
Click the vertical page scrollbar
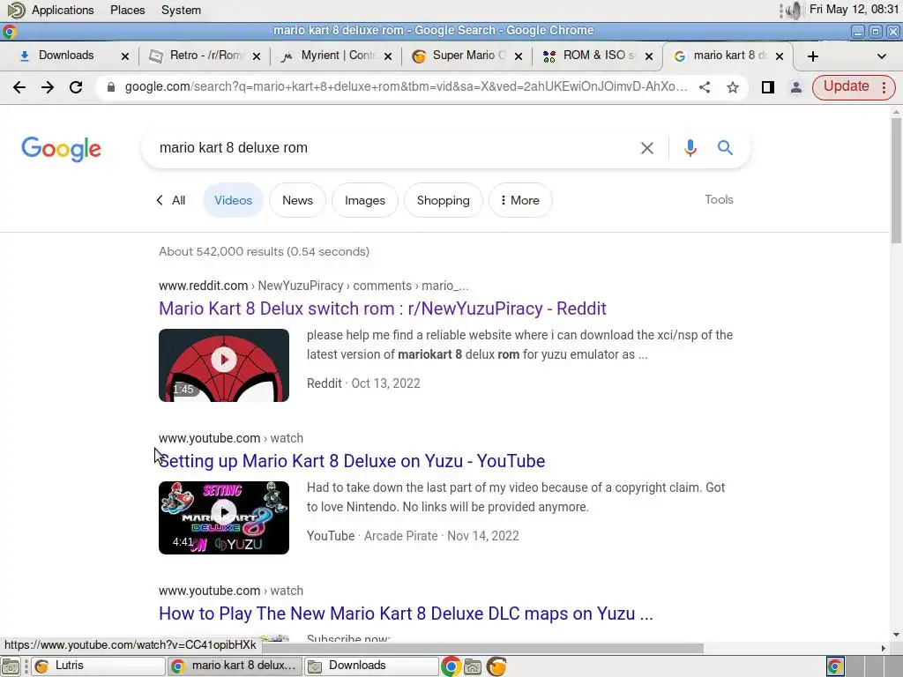[896, 180]
